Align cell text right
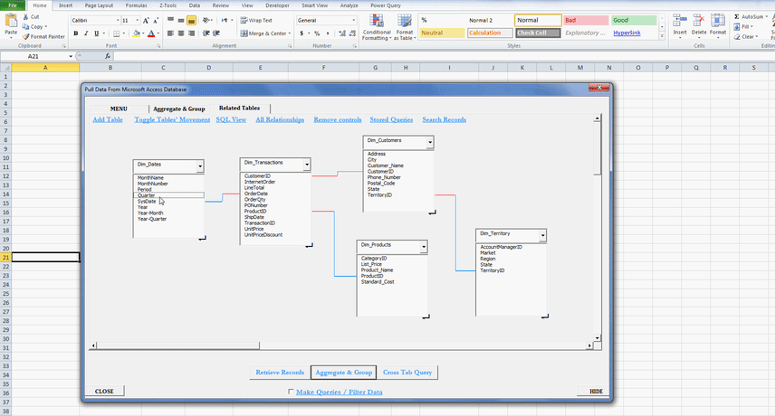The image size is (775, 416). (191, 33)
